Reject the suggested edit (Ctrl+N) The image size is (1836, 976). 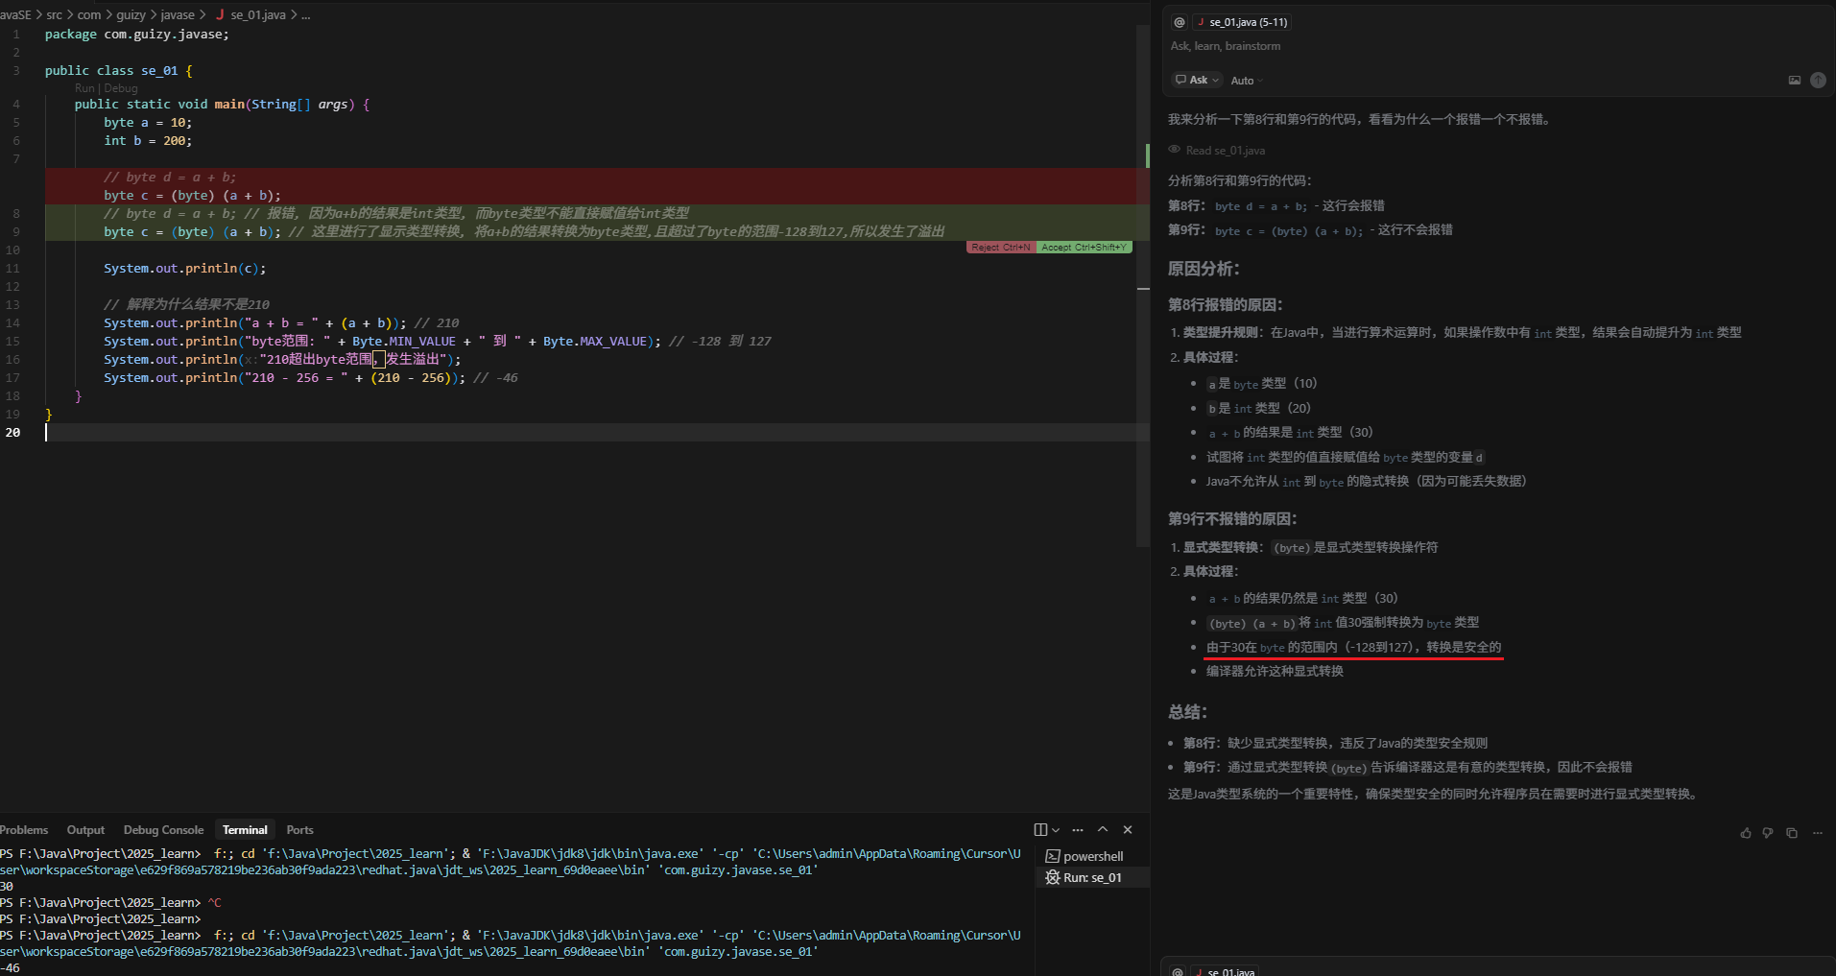point(1001,248)
